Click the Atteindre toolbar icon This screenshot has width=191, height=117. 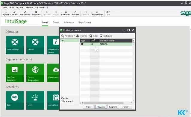(75, 12)
